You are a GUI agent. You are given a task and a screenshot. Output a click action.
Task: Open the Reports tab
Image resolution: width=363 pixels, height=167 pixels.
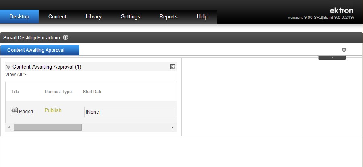click(x=168, y=16)
